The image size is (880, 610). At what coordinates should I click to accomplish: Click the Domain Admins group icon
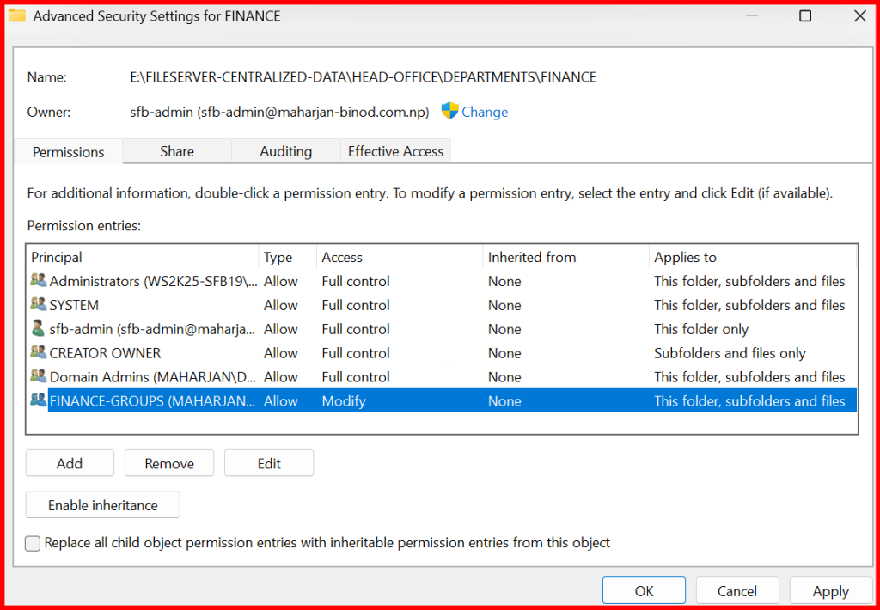tap(39, 377)
